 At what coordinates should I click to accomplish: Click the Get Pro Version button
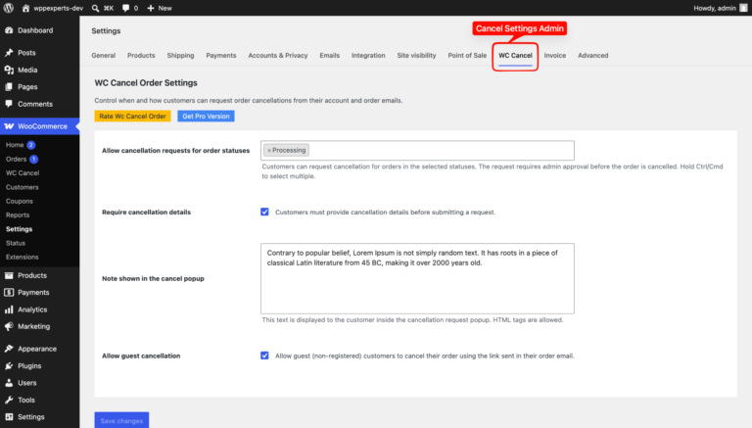tap(206, 117)
